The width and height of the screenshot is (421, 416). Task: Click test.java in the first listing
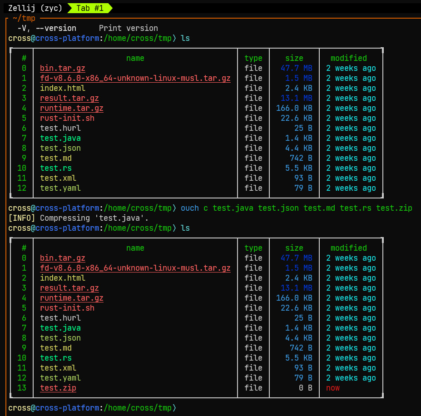pyautogui.click(x=60, y=138)
